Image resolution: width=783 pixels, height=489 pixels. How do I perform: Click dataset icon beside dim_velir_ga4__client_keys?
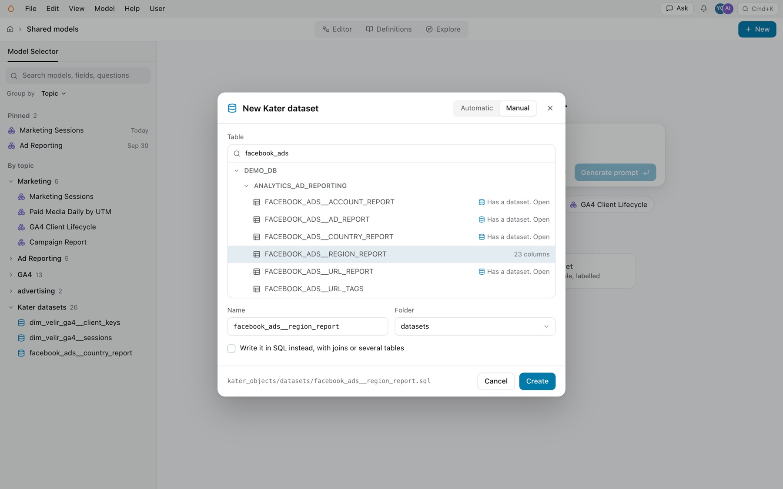21,323
